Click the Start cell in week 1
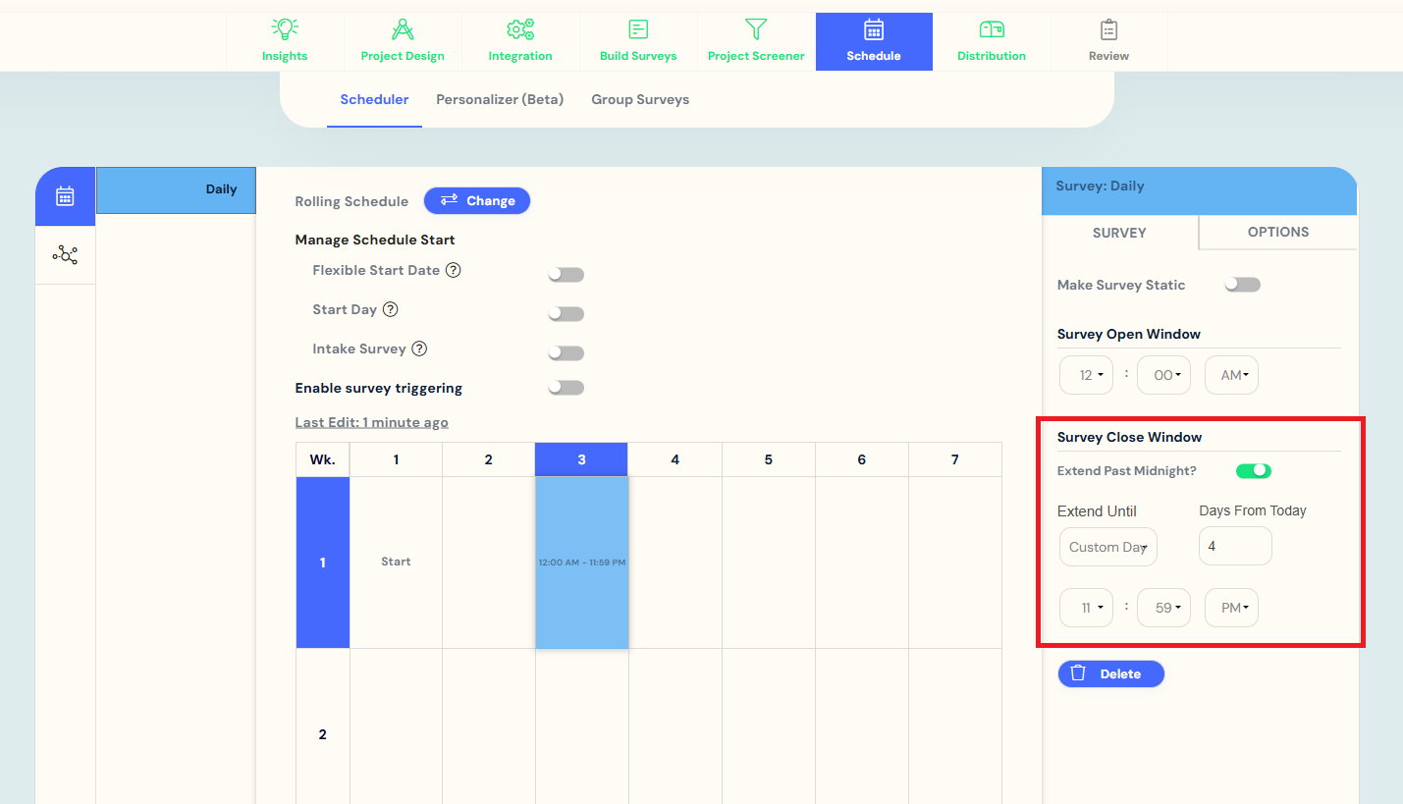 click(x=396, y=563)
